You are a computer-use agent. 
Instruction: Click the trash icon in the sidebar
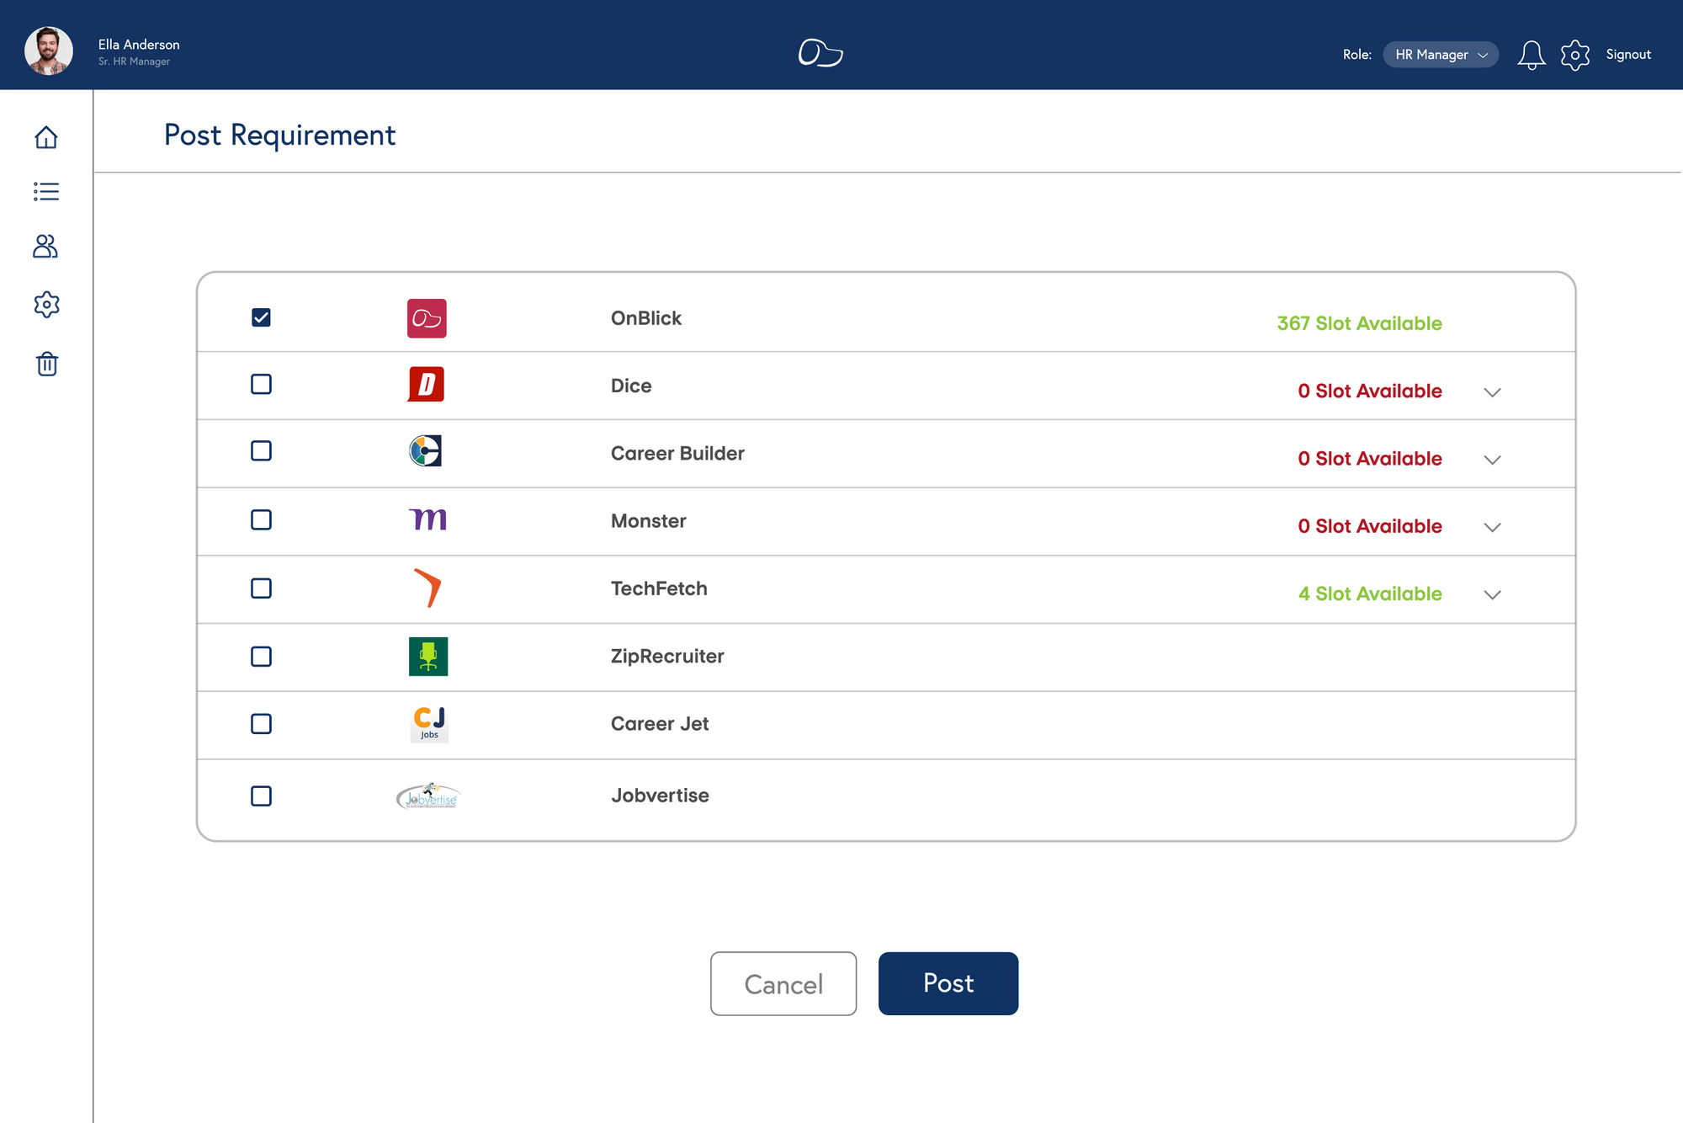click(x=46, y=364)
